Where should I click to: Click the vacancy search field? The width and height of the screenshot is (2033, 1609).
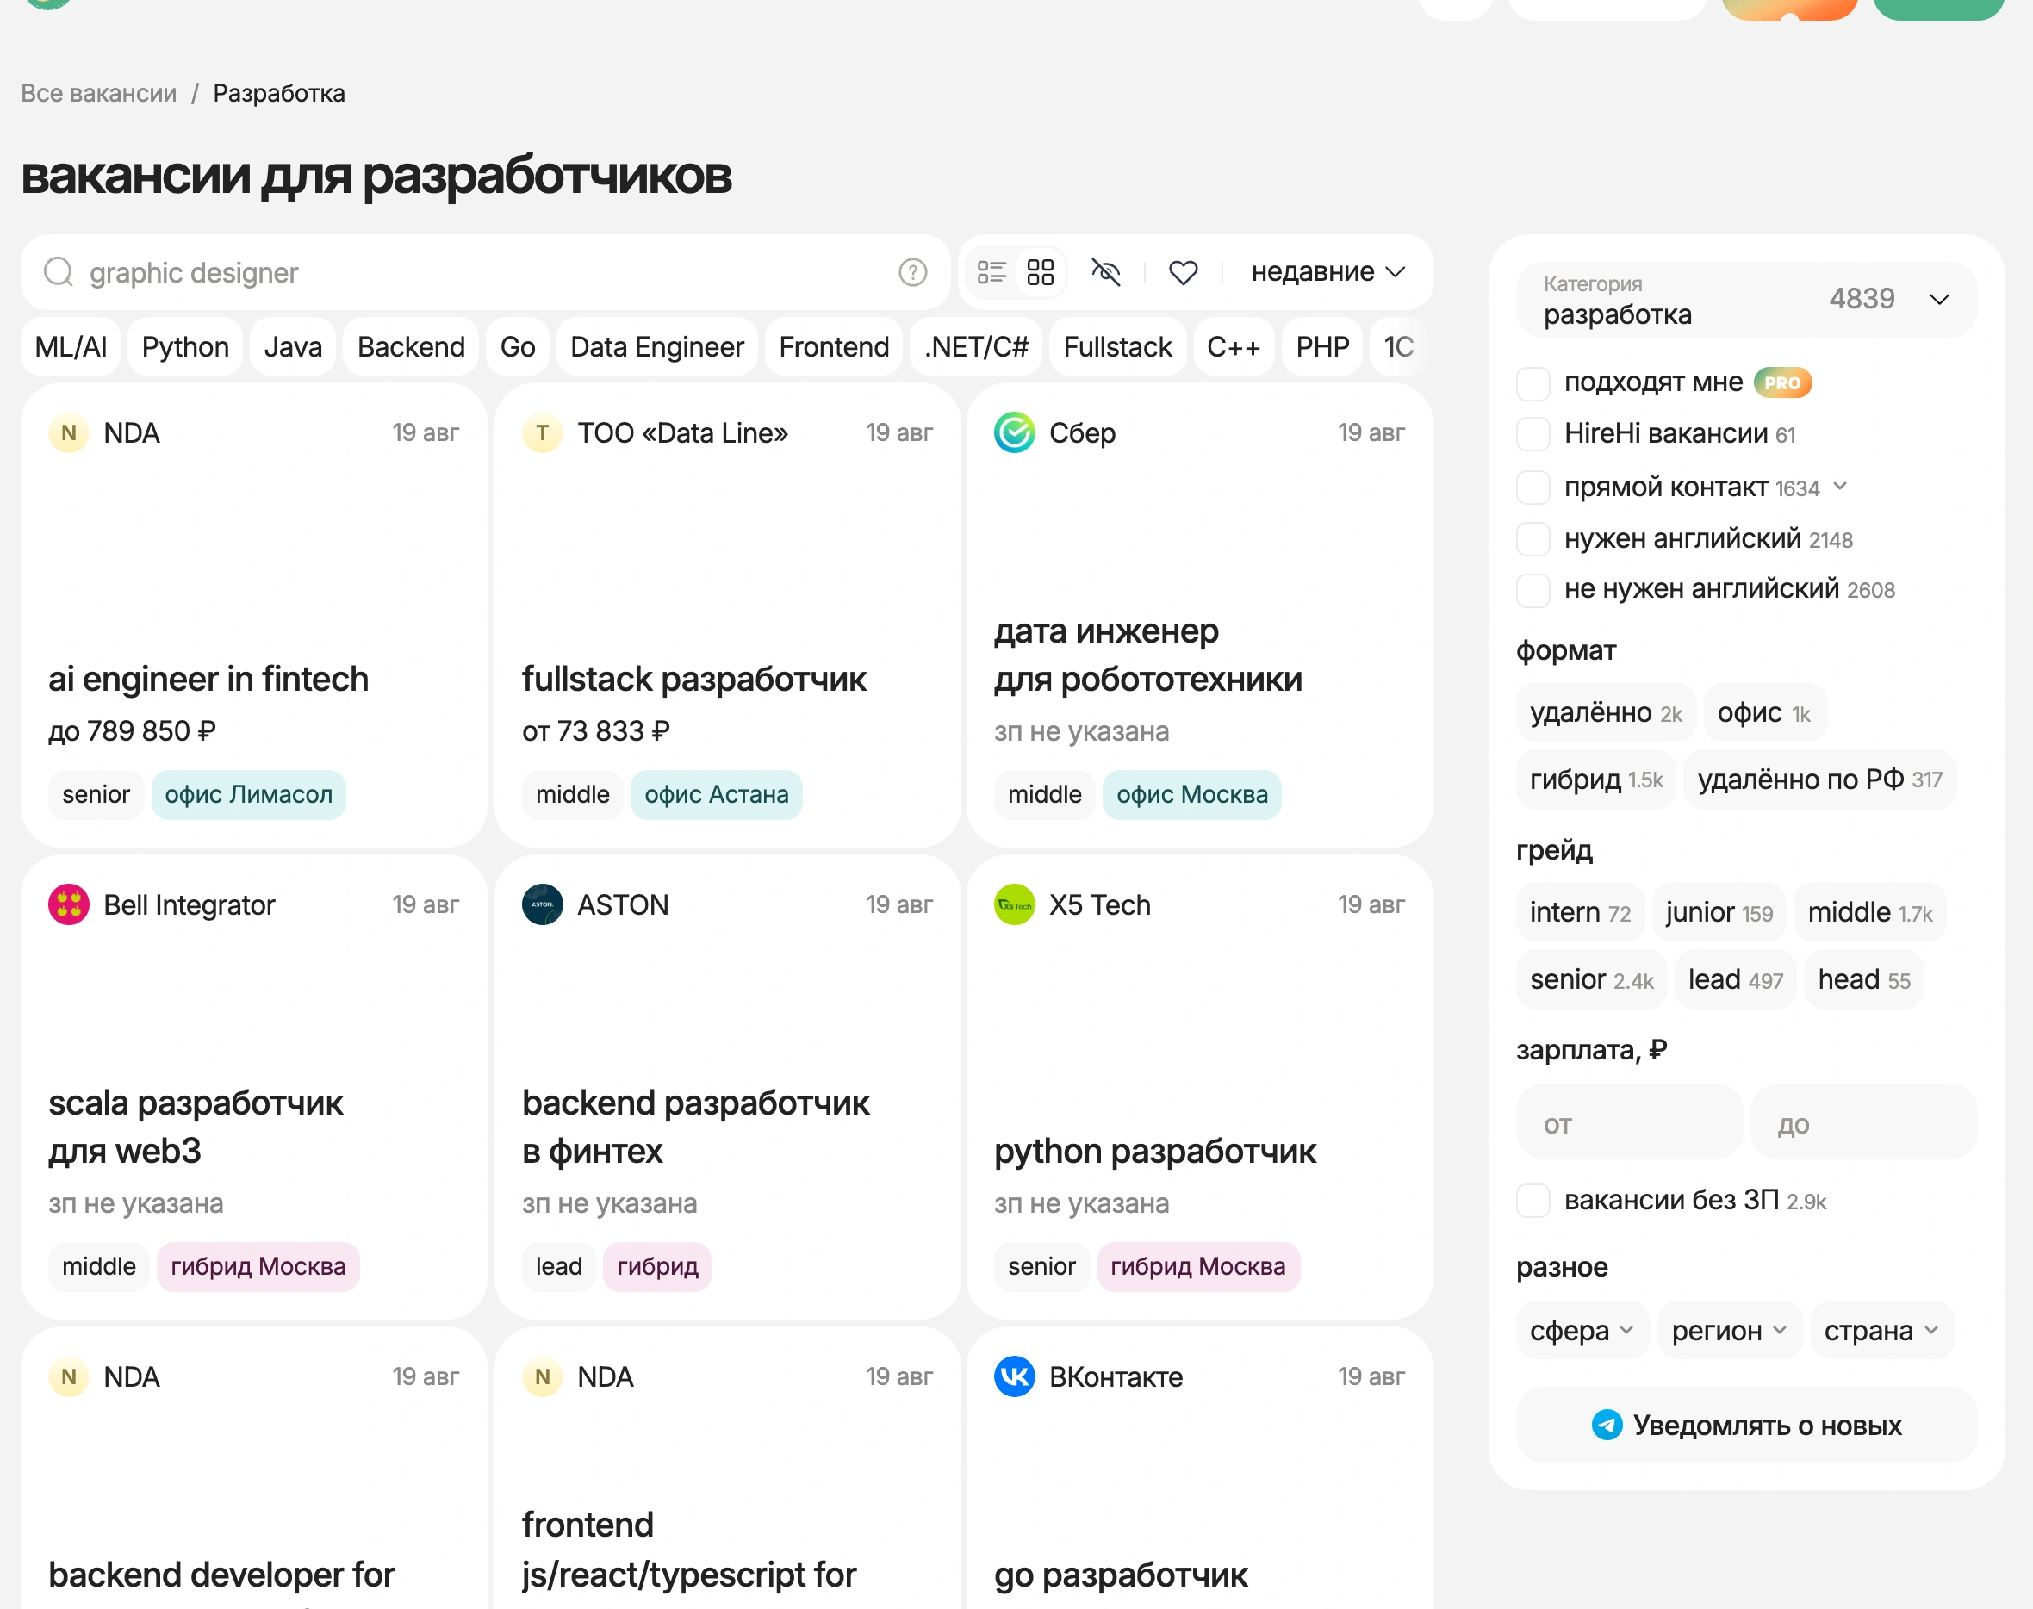coord(484,272)
